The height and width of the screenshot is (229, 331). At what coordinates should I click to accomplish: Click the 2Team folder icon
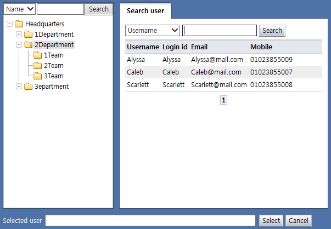coord(37,66)
